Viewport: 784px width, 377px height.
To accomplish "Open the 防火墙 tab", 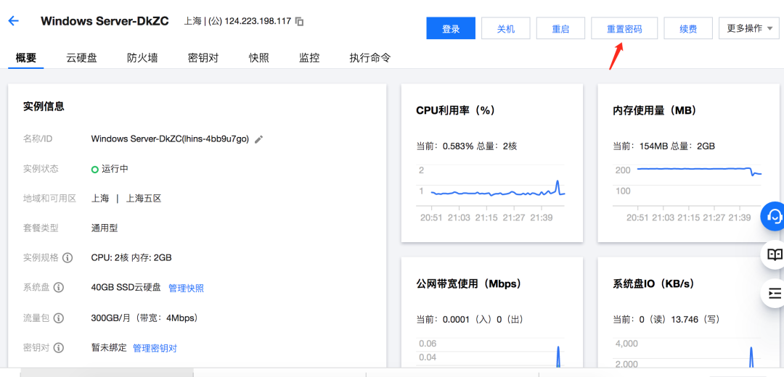I will click(x=142, y=58).
